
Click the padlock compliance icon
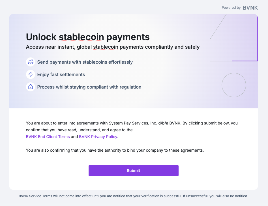click(30, 87)
